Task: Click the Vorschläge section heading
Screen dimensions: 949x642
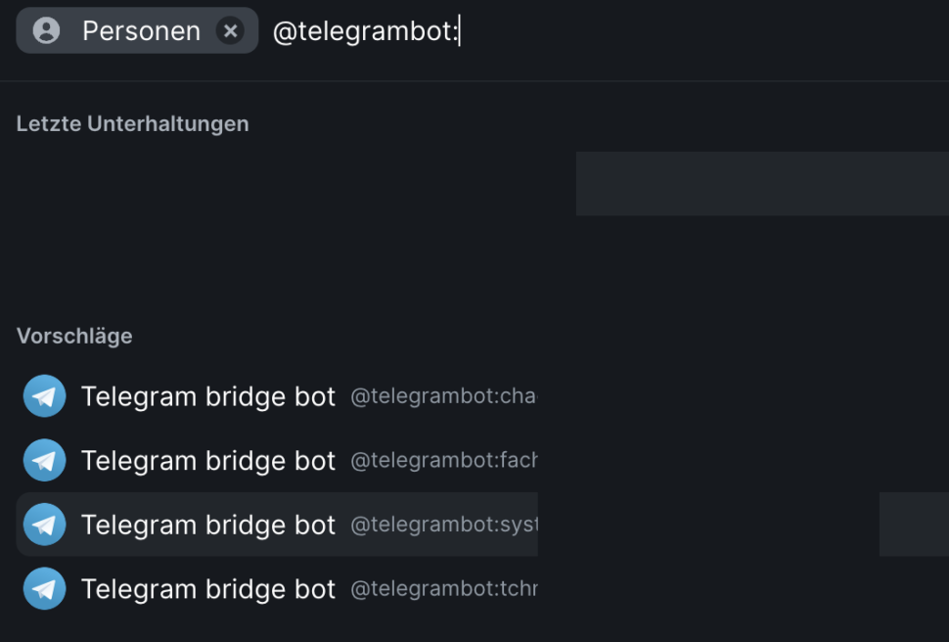Action: click(x=74, y=336)
